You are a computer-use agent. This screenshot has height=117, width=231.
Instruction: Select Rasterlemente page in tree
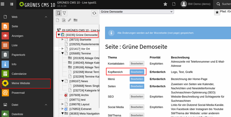84,44
